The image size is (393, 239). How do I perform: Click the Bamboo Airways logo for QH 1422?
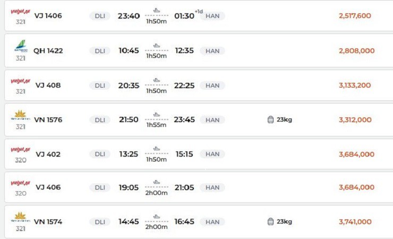(20, 47)
